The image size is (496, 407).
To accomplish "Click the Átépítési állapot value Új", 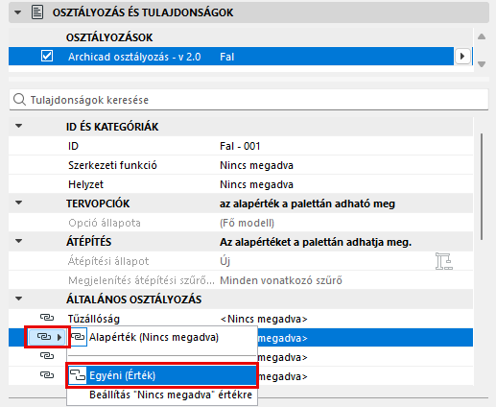I will coord(224,261).
